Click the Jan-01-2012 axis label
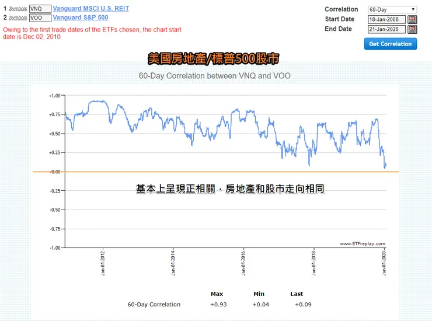 [x=103, y=263]
